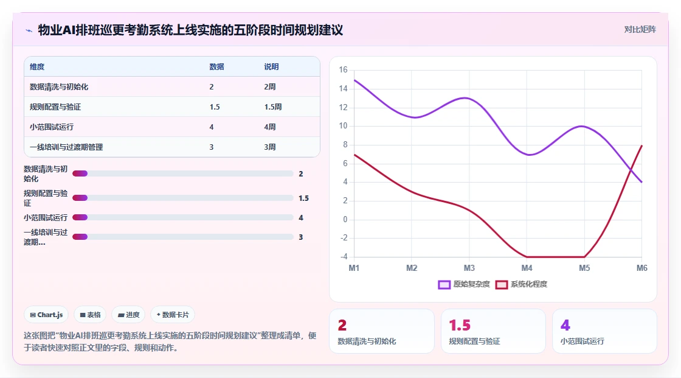The height and width of the screenshot is (378, 681).
Task: Click the 数据清洗与初始化 progress bar
Action: (183, 173)
